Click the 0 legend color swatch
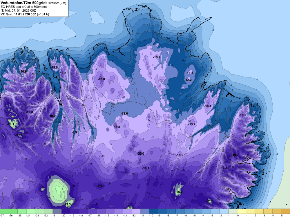 (x=242, y=211)
